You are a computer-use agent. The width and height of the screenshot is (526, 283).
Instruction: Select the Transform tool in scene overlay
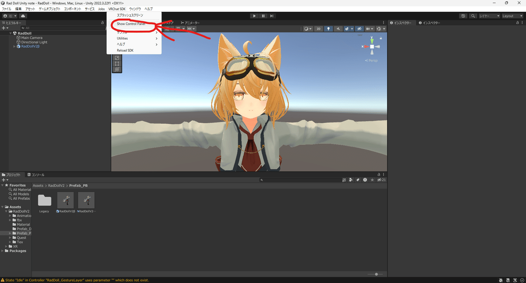coord(117,69)
